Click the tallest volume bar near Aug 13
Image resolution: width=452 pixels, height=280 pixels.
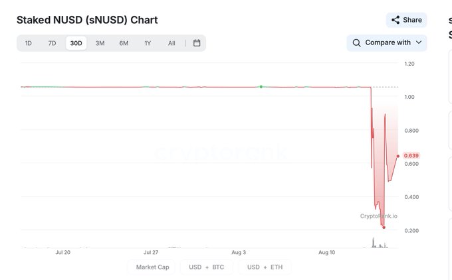click(x=374, y=243)
